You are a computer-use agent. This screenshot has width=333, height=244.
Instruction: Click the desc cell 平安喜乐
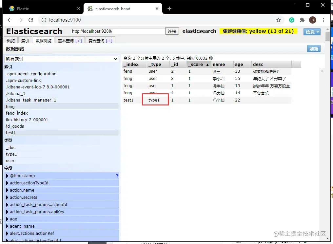coord(261,93)
